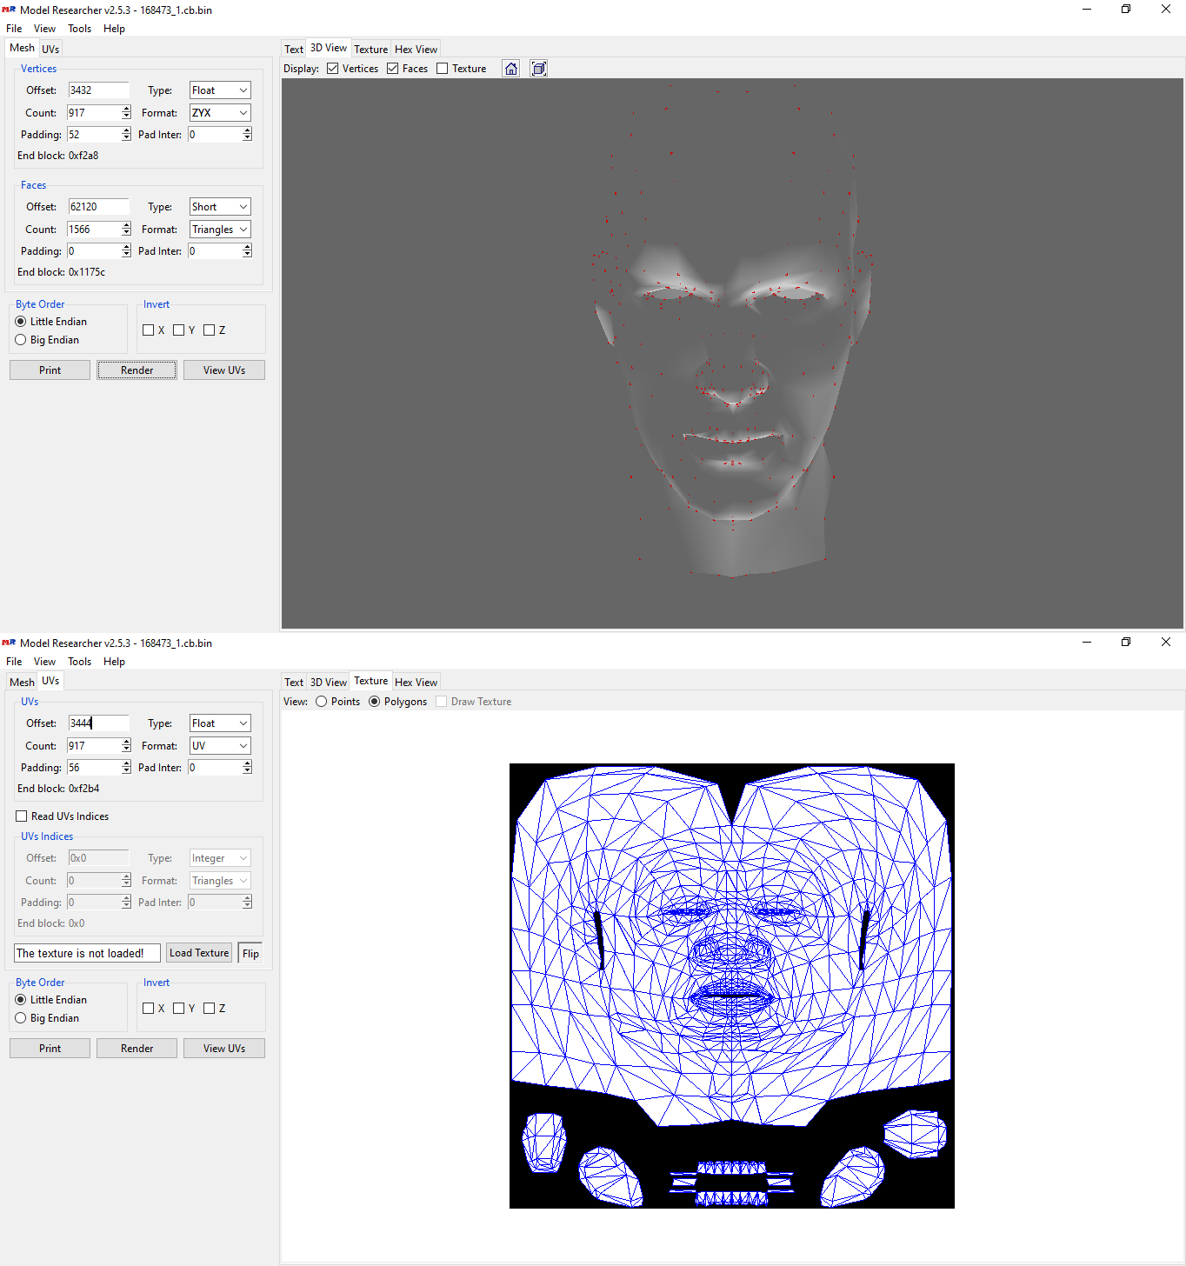Switch to the Mesh tab in bottom window
This screenshot has width=1186, height=1266.
[22, 683]
